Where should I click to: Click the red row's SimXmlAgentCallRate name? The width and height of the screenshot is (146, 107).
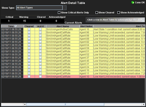click(62, 77)
